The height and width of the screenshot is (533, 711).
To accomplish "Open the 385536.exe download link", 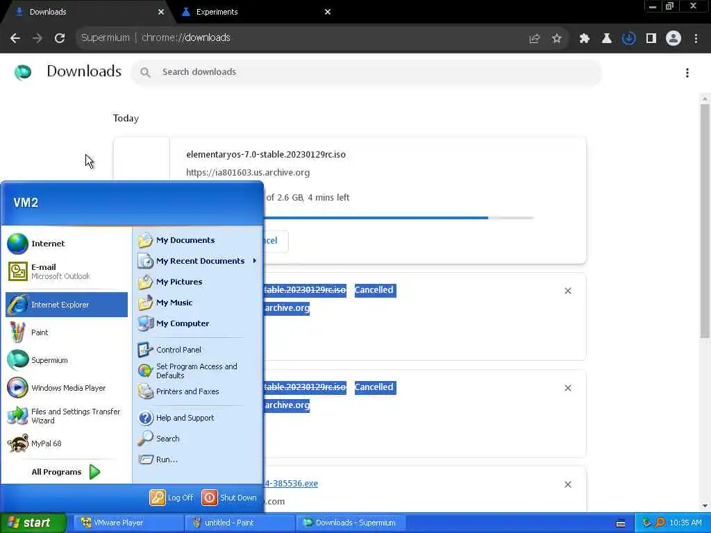I will [x=291, y=484].
